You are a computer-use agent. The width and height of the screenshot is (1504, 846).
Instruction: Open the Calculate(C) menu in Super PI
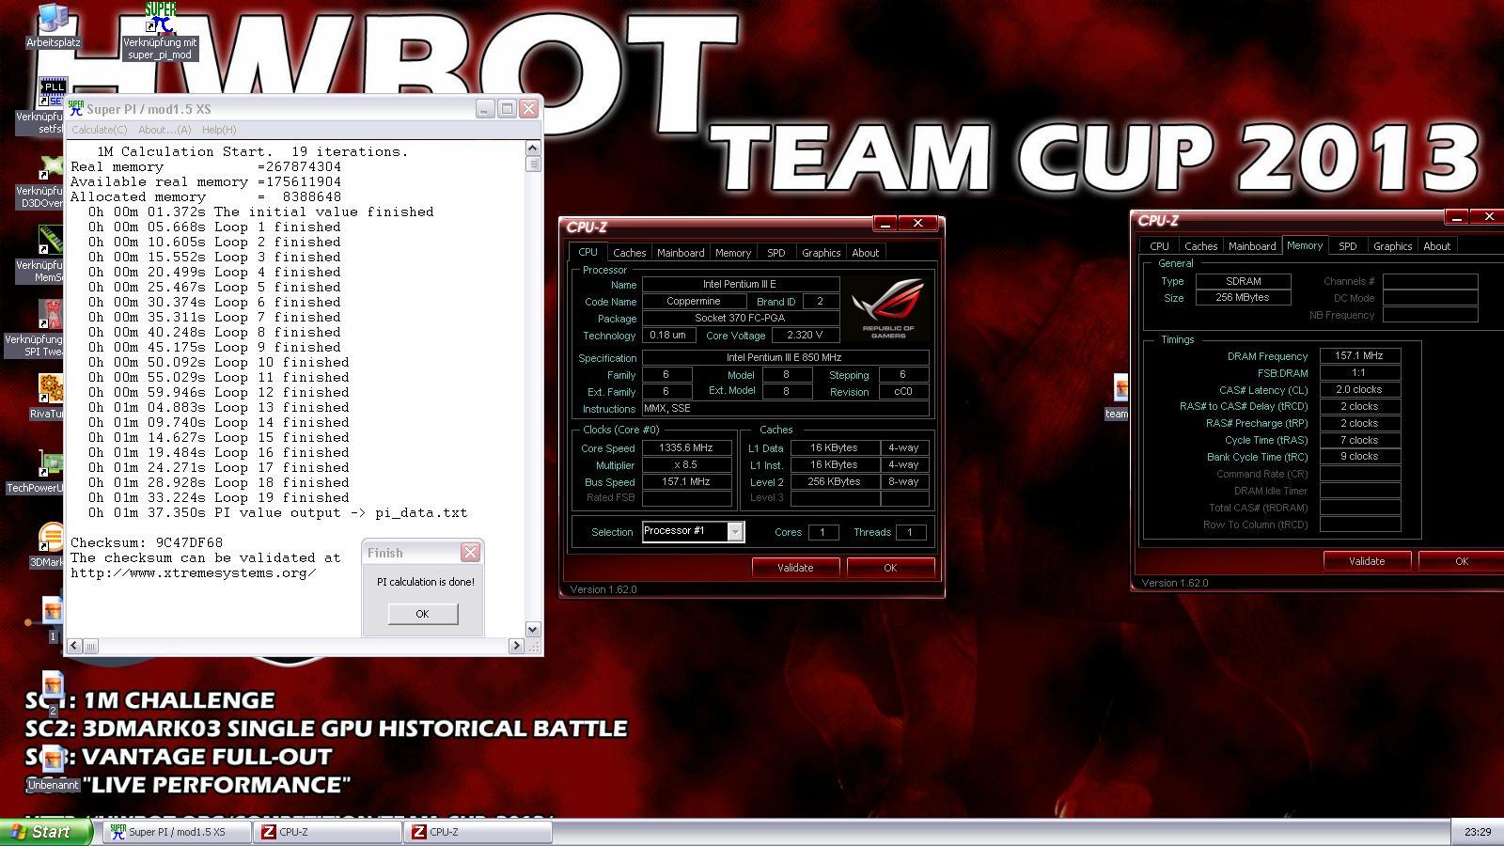point(100,130)
